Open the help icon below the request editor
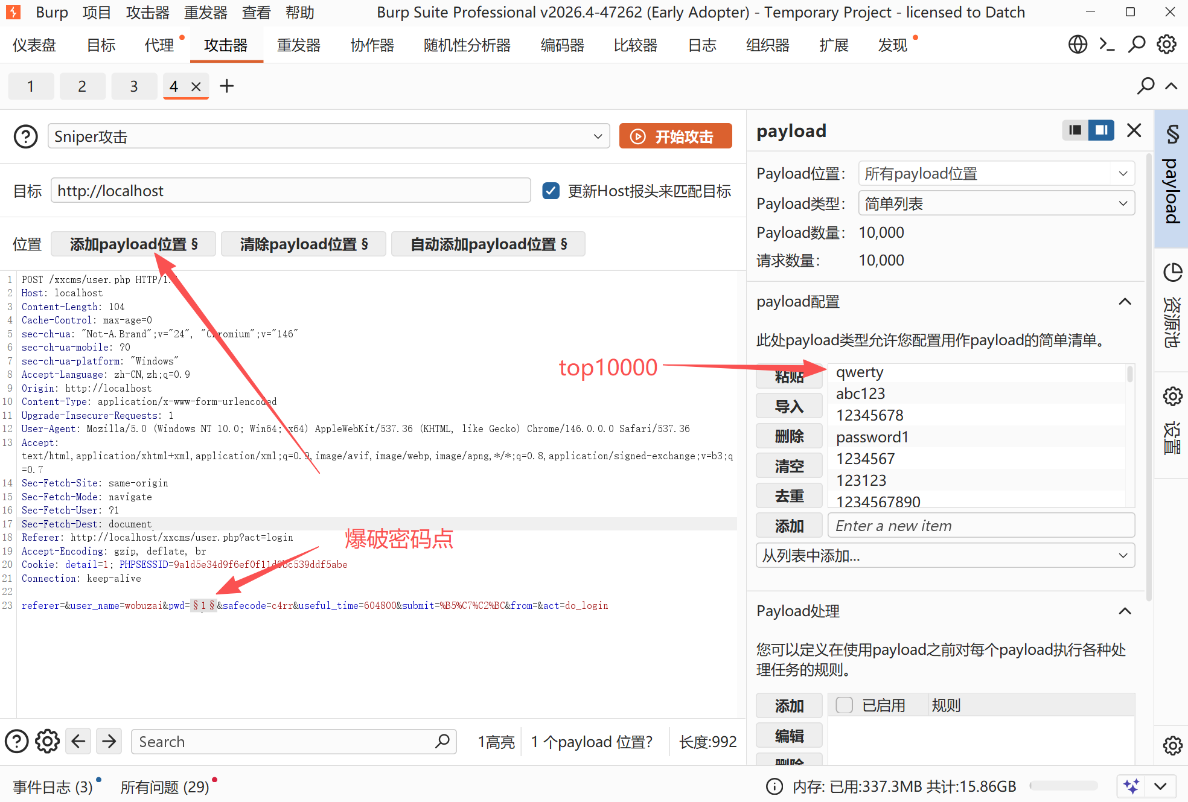This screenshot has height=802, width=1188. tap(17, 742)
